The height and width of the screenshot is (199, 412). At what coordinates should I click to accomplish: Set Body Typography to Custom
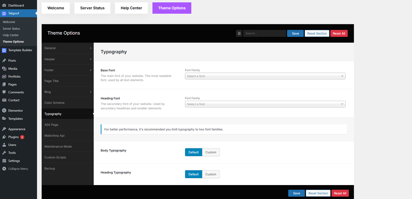(211, 152)
